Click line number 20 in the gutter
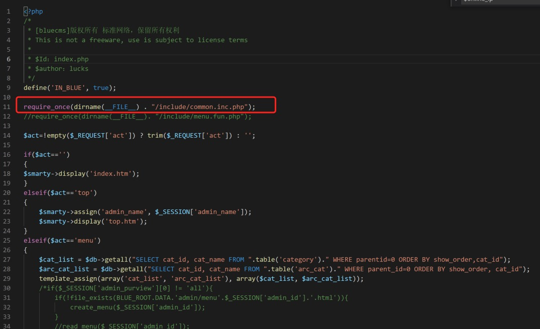Image resolution: width=540 pixels, height=329 pixels. click(7, 192)
